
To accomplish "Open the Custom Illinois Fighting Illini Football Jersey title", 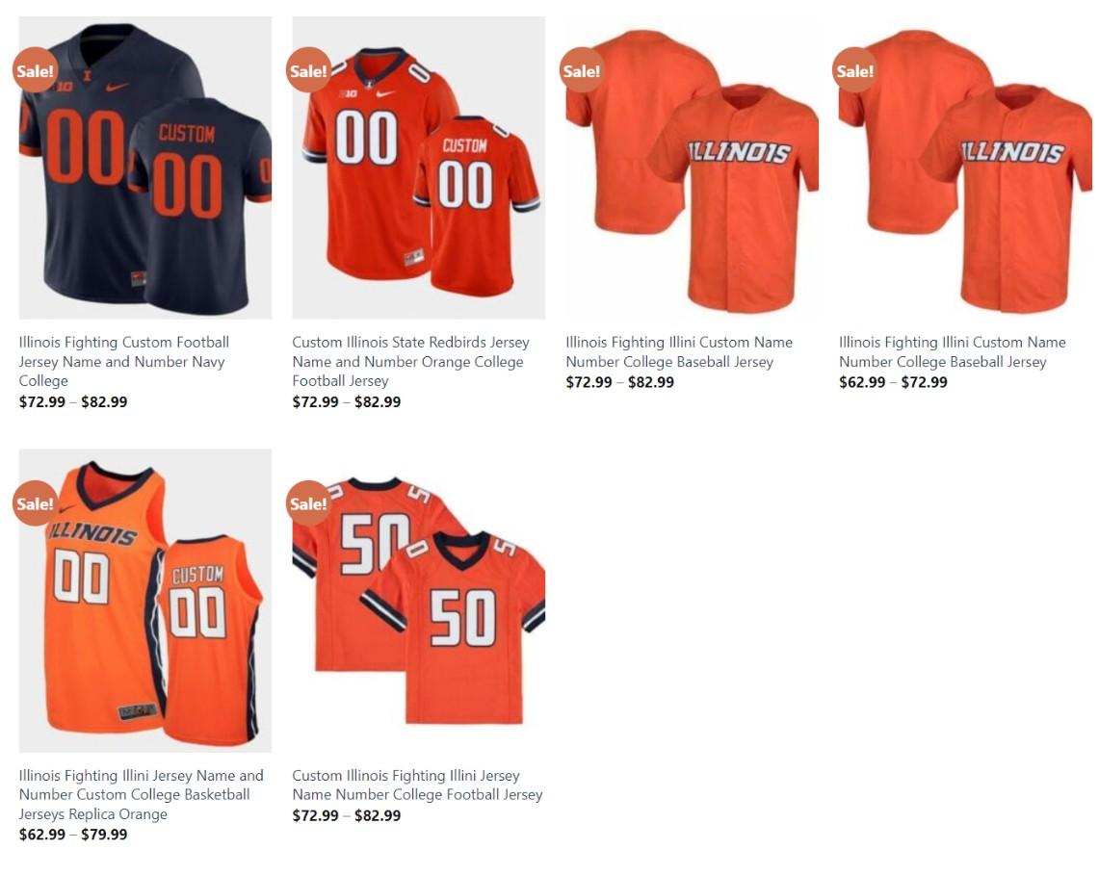I will tap(418, 785).
